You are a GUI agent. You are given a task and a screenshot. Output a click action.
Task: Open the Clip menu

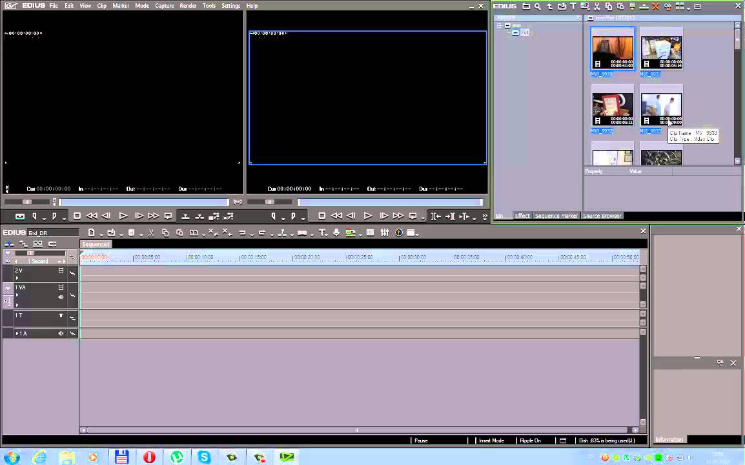pos(101,6)
